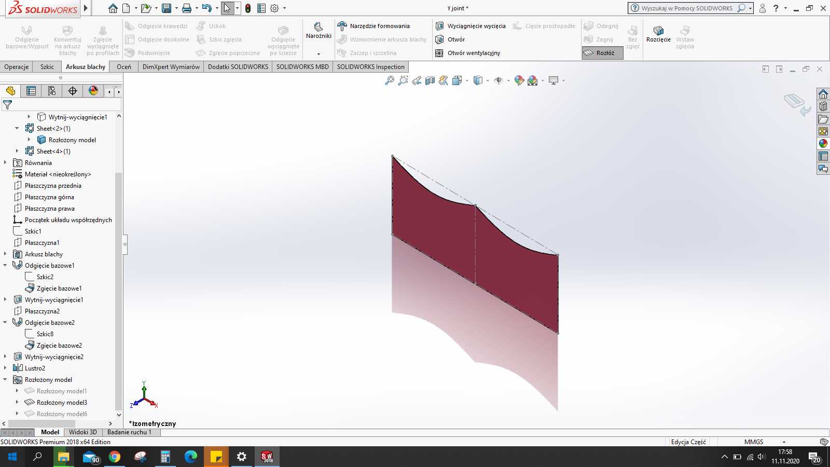Open Design Library task pane
830x467 pixels.
point(823,106)
